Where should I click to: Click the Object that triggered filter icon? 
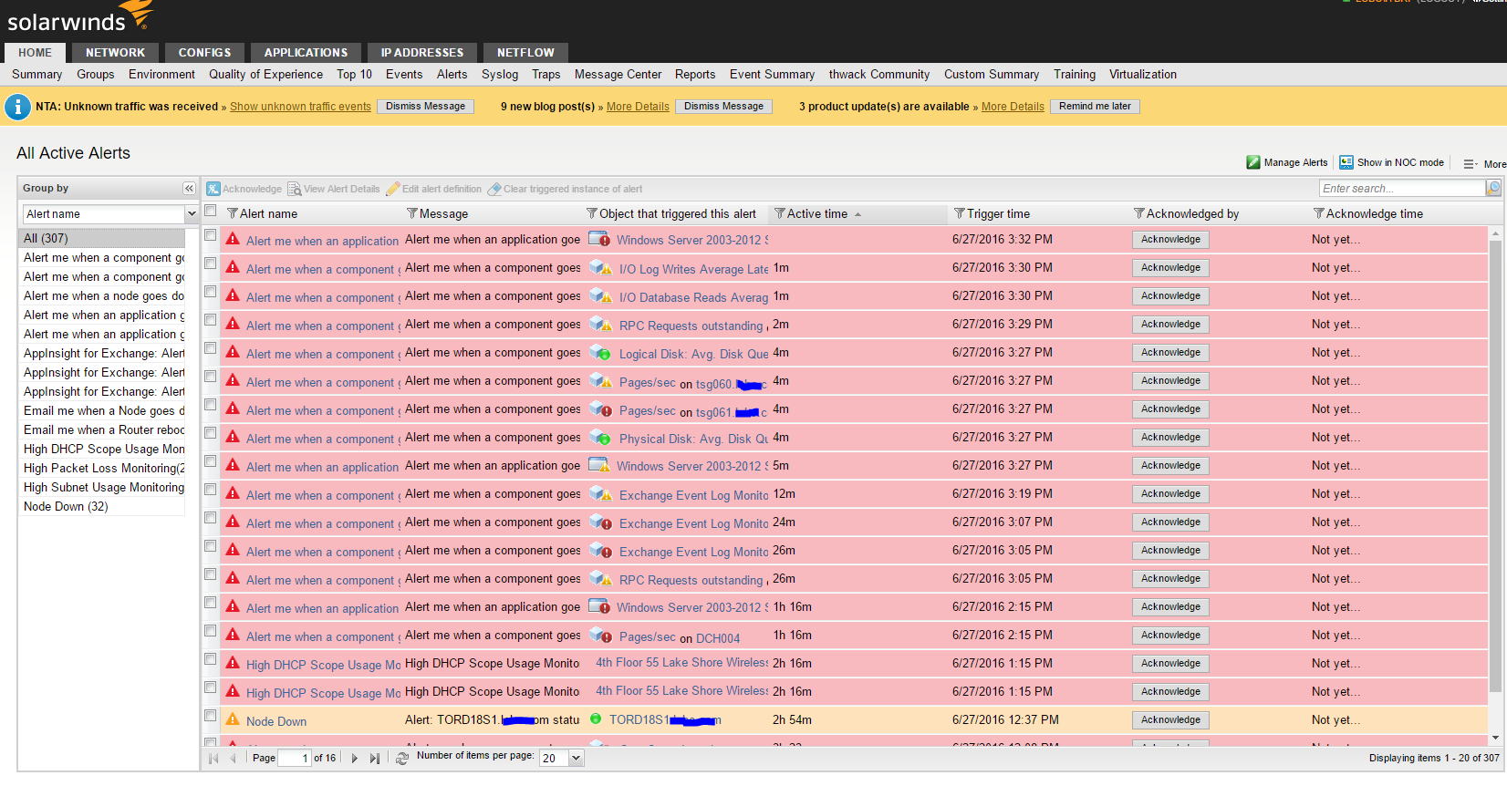(592, 213)
